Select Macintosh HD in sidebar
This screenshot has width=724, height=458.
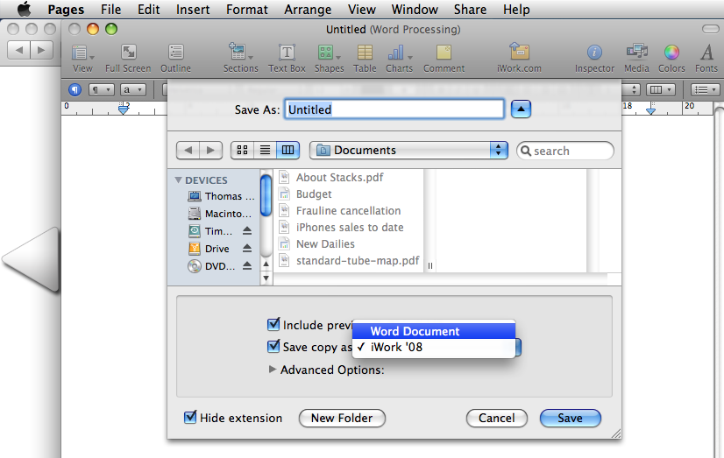220,214
